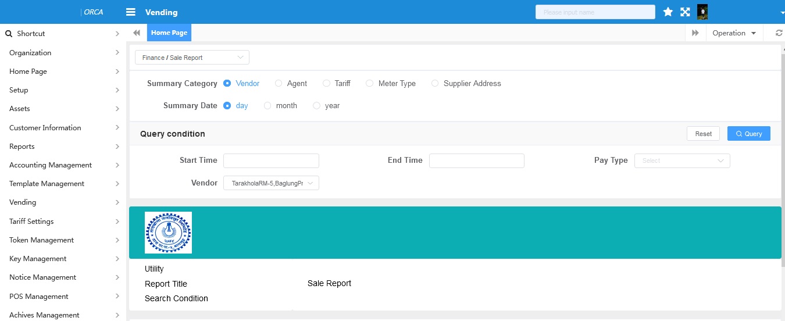The width and height of the screenshot is (785, 321).
Task: Click the Reset button
Action: [x=703, y=134]
